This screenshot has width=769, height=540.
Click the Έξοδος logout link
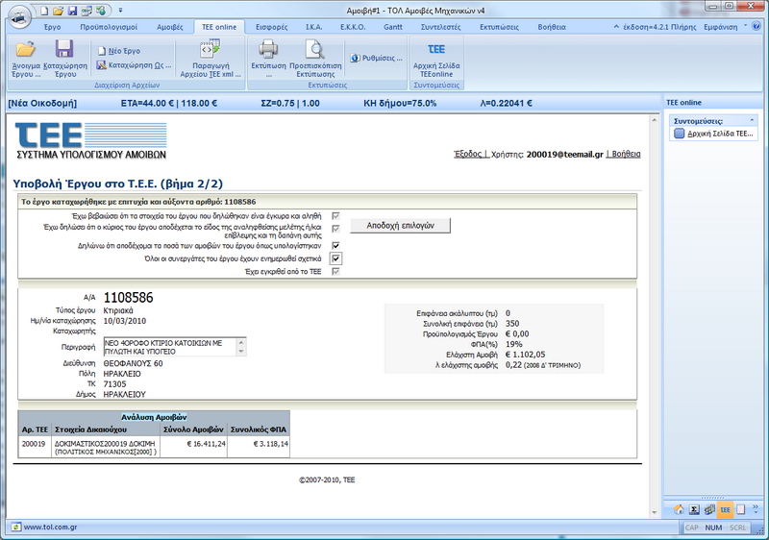[467, 154]
